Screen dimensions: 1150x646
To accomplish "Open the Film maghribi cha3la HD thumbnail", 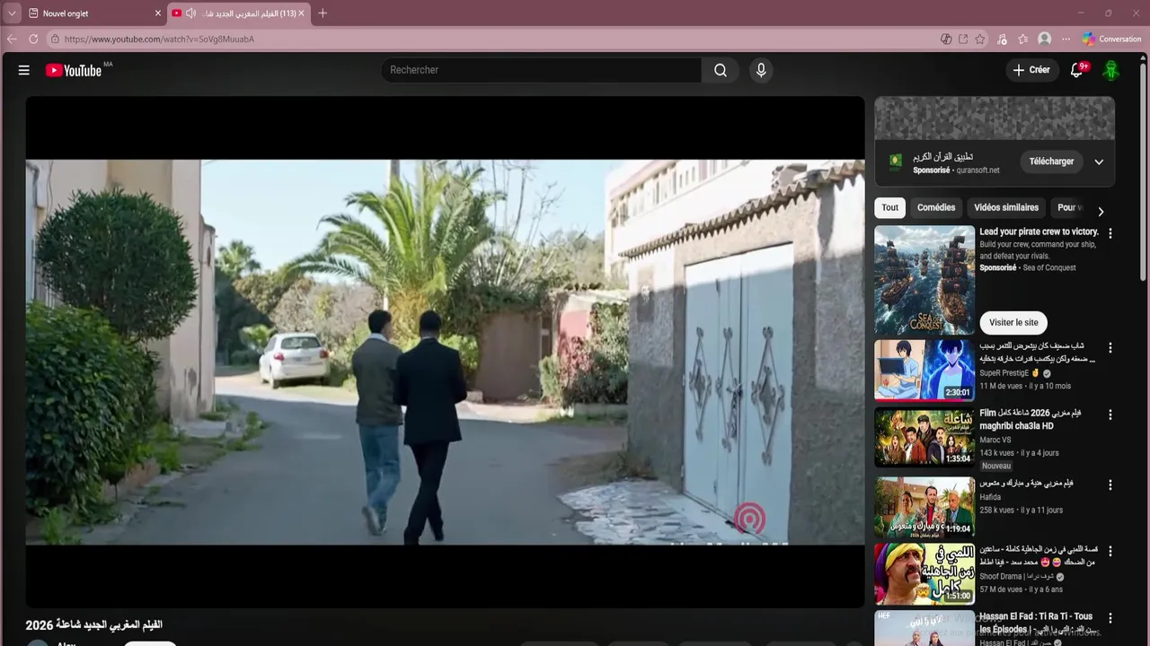I will coord(924,437).
